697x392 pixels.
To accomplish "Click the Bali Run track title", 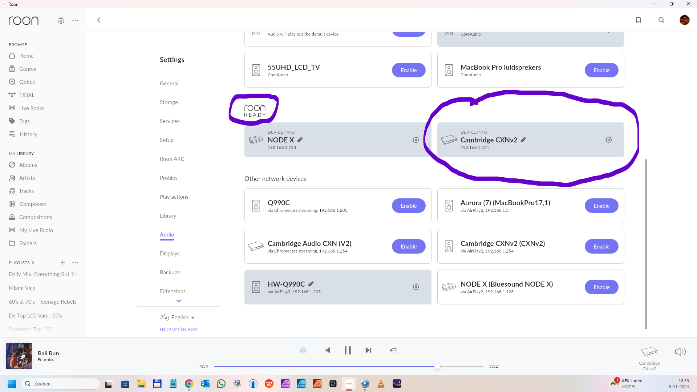I will [48, 353].
